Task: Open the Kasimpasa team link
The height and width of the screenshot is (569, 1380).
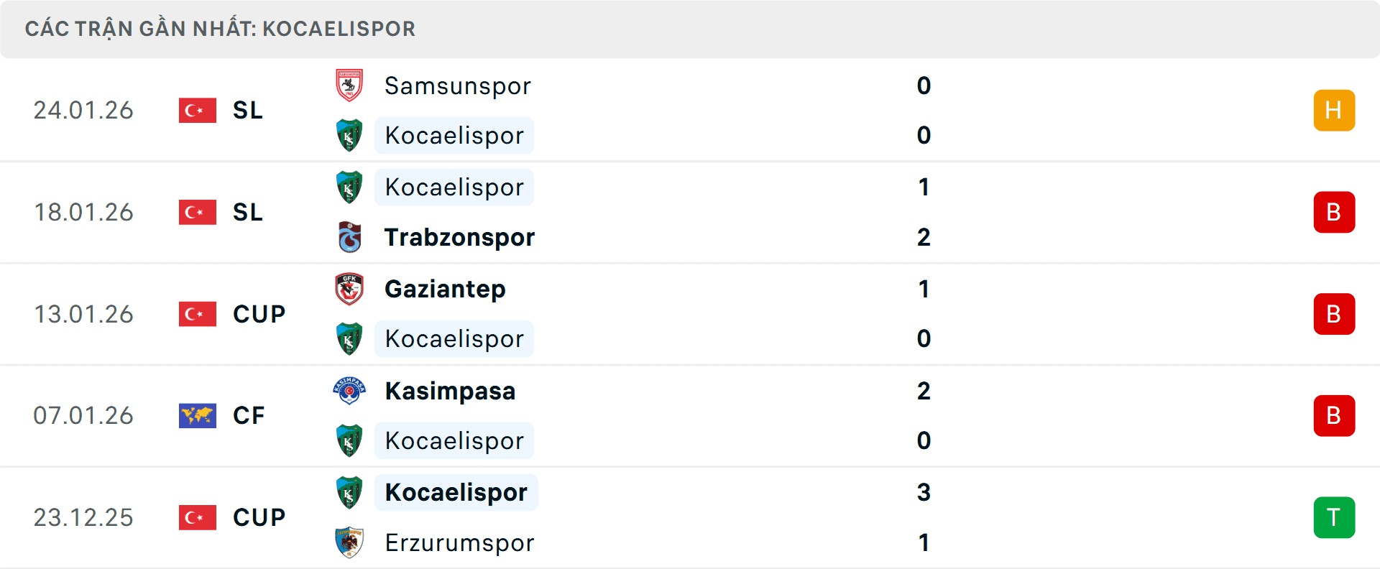Action: point(450,391)
